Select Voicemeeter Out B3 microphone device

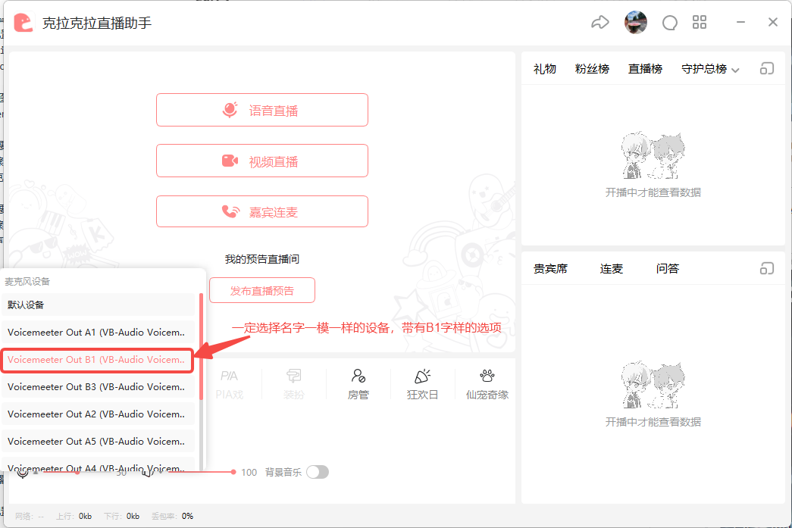coord(98,386)
